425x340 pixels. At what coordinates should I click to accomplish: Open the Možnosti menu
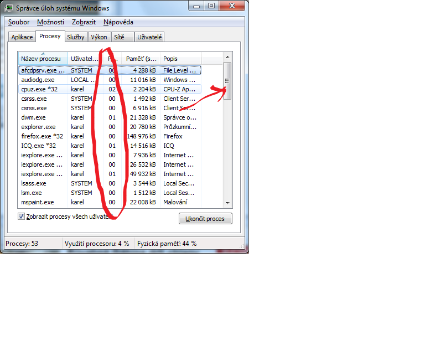pos(51,22)
